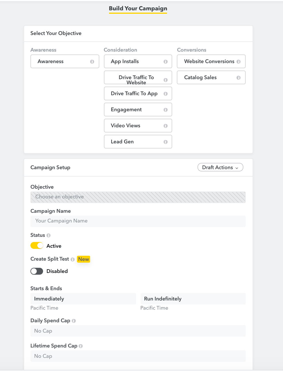Click info icon next to Status label
The height and width of the screenshot is (371, 283).
tap(49, 235)
